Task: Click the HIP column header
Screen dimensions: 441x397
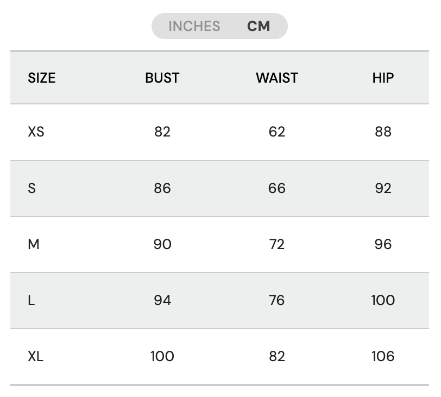Action: pyautogui.click(x=383, y=78)
